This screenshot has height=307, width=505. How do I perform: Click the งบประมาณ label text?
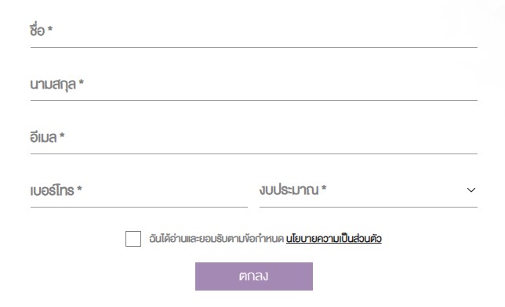(x=289, y=190)
